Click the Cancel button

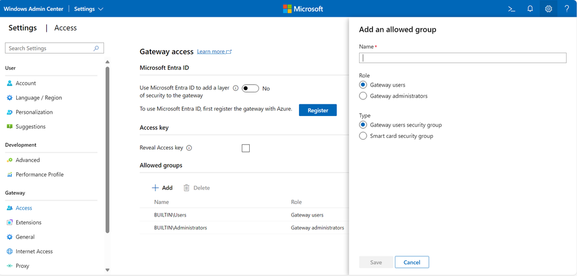(x=412, y=262)
